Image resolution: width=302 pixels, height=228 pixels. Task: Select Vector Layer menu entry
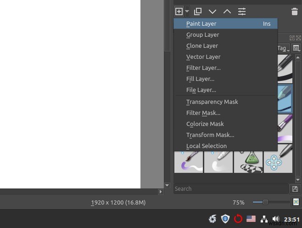click(x=225, y=57)
